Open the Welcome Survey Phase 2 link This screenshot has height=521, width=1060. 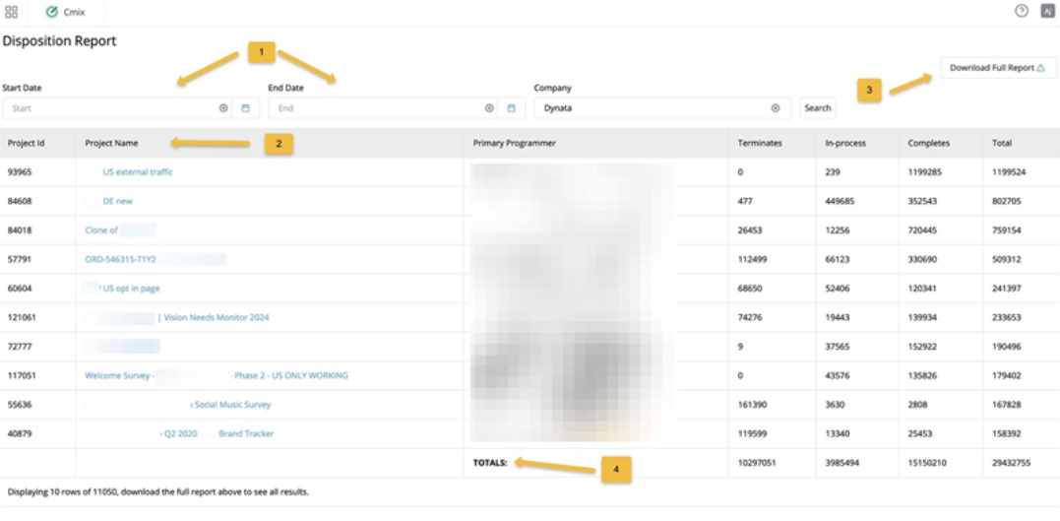(217, 375)
